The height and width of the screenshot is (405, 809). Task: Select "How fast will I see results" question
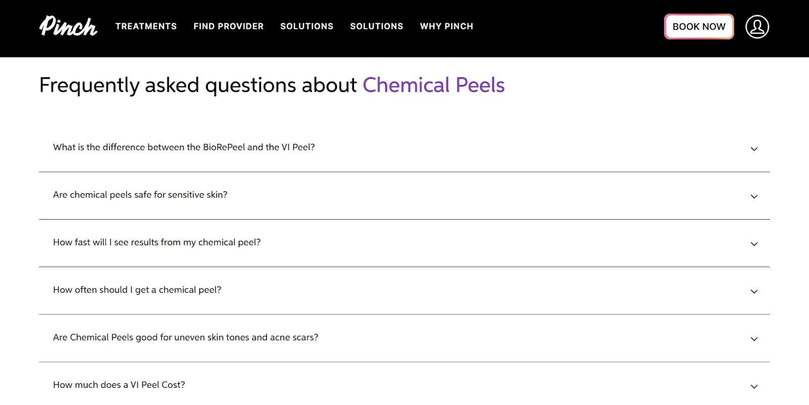[157, 242]
